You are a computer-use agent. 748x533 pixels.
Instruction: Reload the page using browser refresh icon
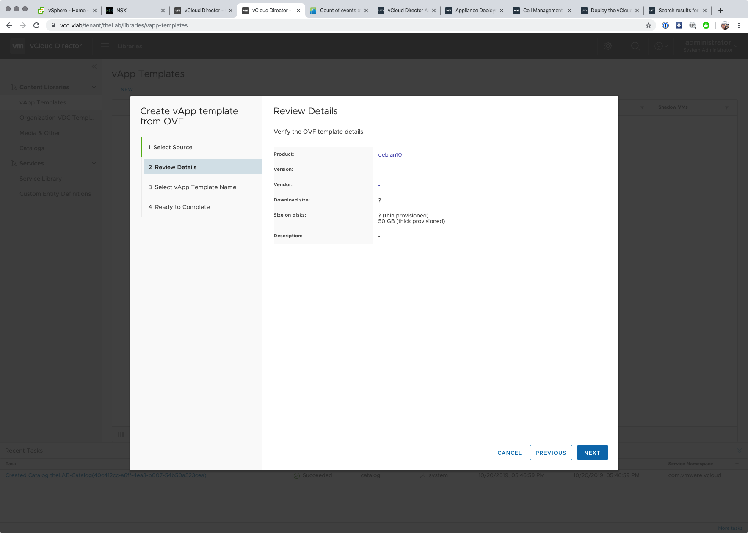pos(36,25)
